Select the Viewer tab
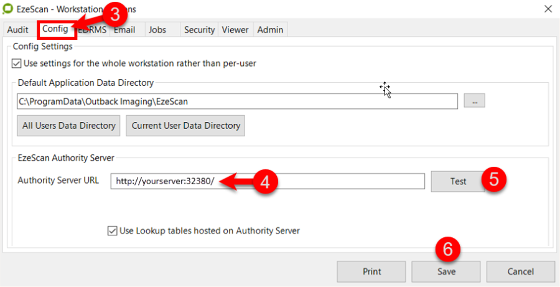Viewport: 560px width, 287px height. (235, 30)
